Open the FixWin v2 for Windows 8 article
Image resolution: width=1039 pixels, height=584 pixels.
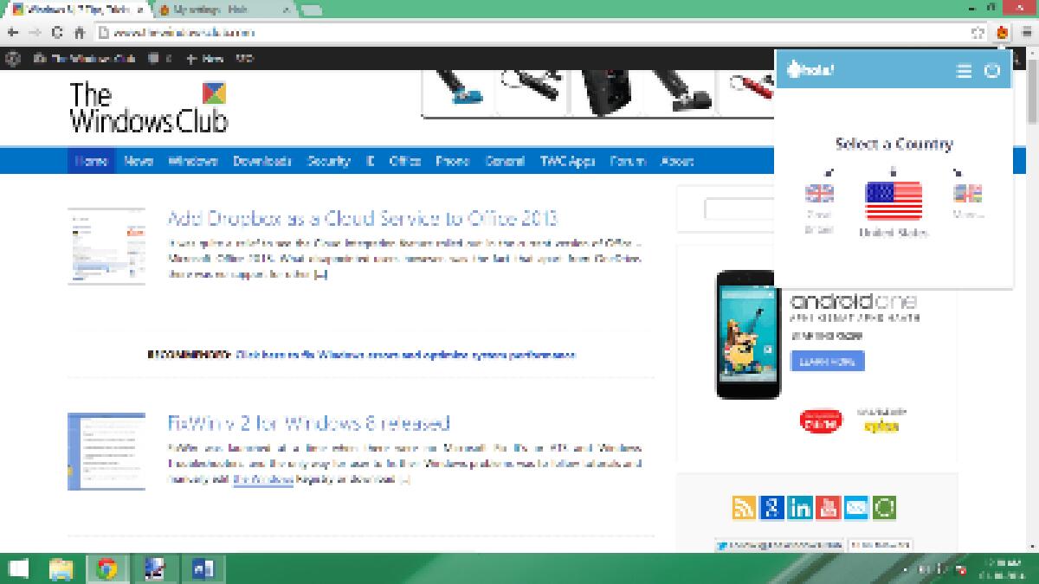[x=309, y=424]
